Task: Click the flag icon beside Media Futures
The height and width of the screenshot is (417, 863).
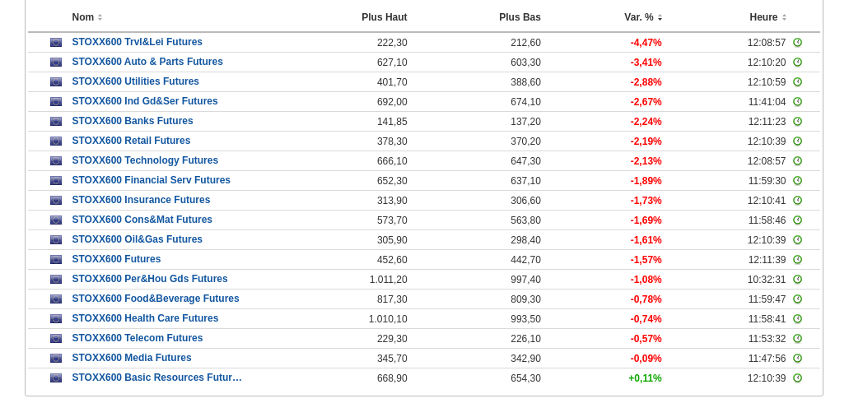Action: click(56, 359)
